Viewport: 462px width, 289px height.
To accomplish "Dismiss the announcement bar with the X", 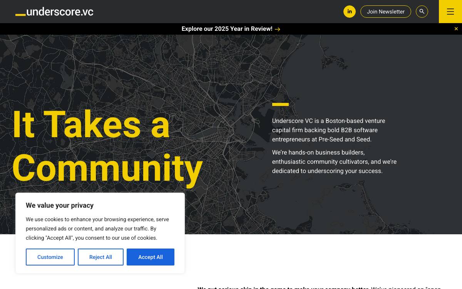I will coord(456,29).
